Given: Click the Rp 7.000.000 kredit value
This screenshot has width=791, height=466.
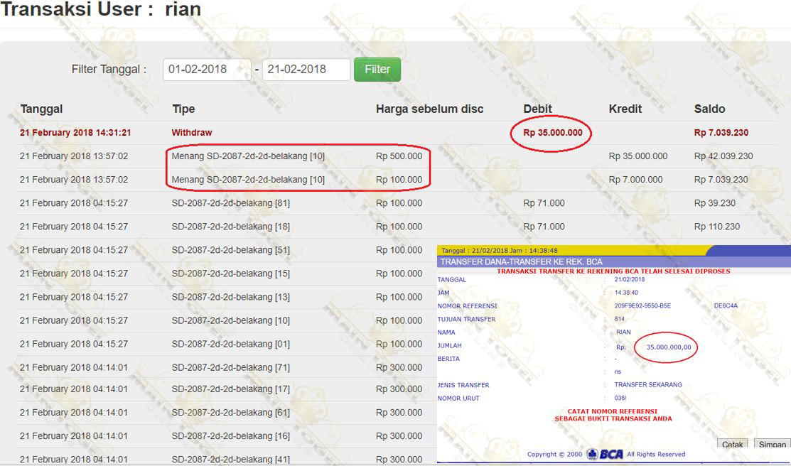Looking at the screenshot, I should click(635, 180).
